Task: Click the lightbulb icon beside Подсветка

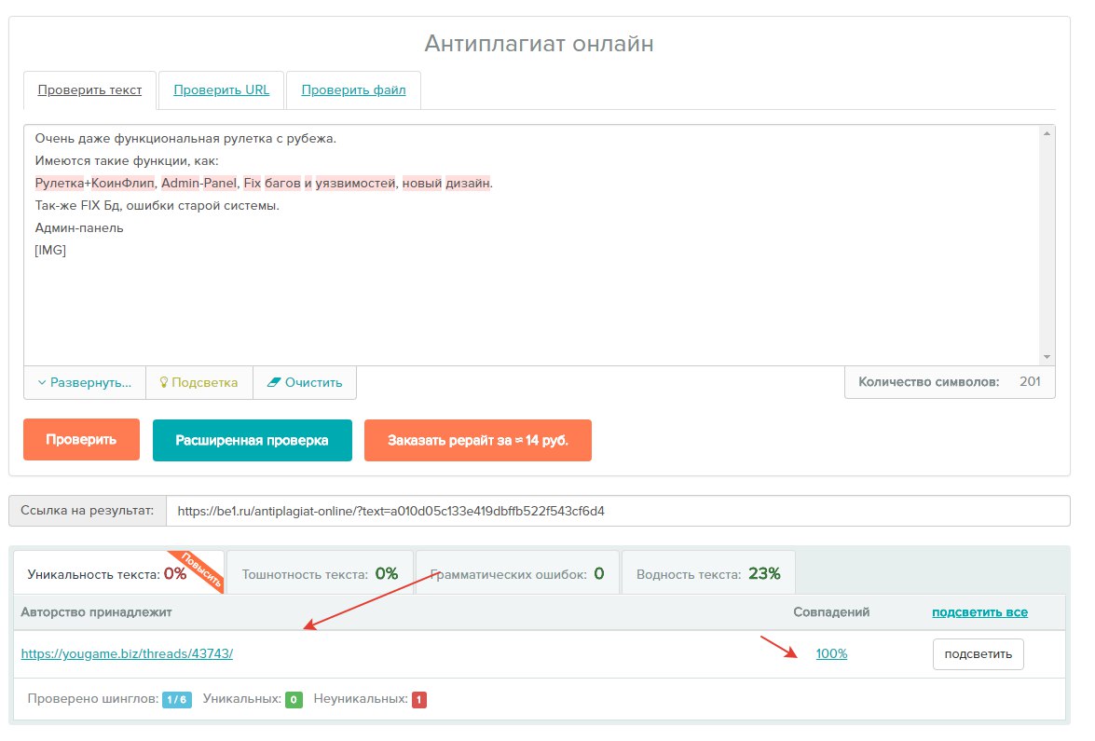Action: pos(164,383)
